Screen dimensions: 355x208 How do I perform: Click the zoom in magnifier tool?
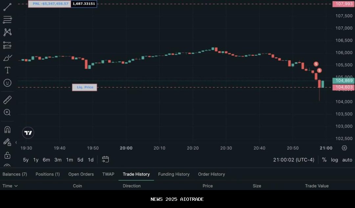(x=7, y=112)
